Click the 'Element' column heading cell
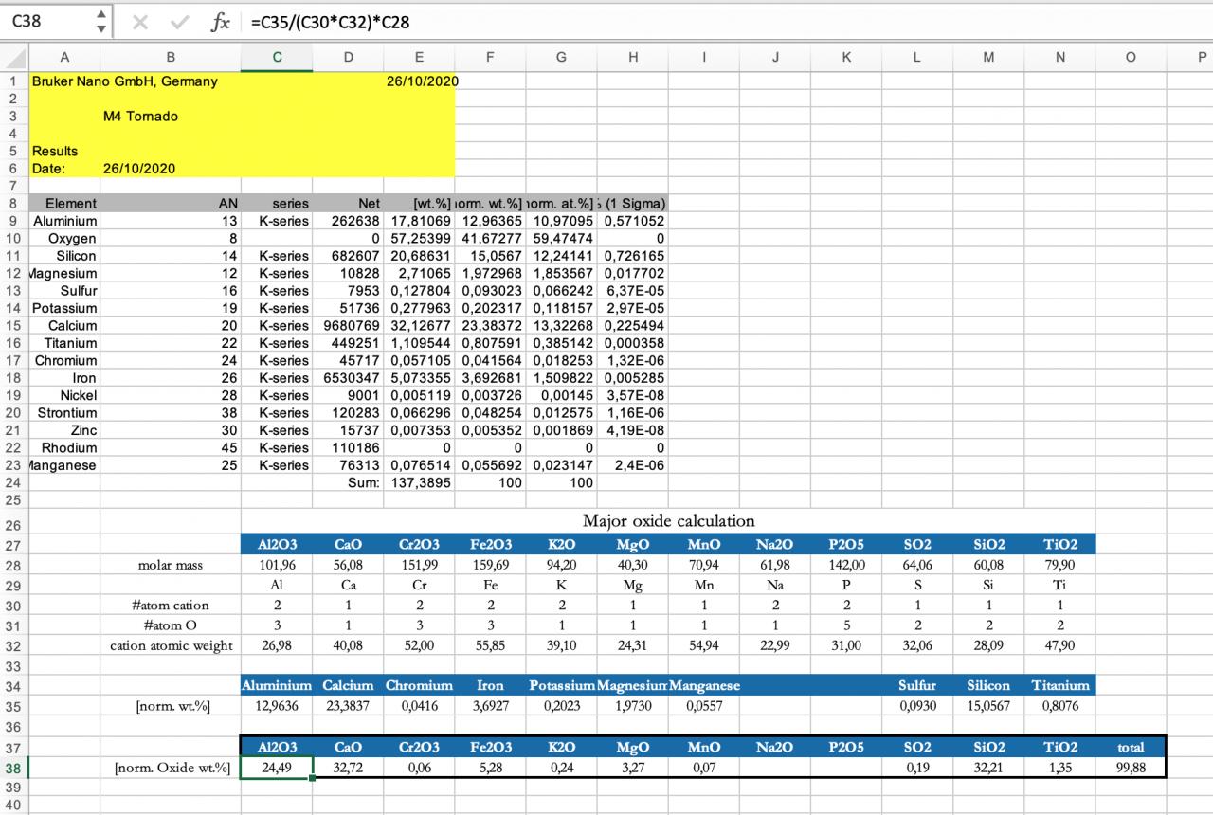 [64, 203]
